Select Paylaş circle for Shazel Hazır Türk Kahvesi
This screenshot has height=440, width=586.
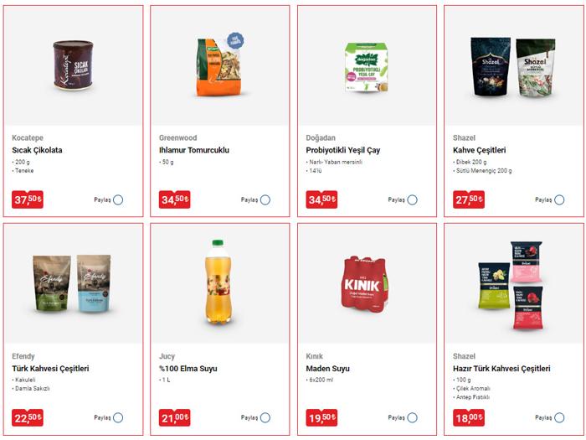559,417
